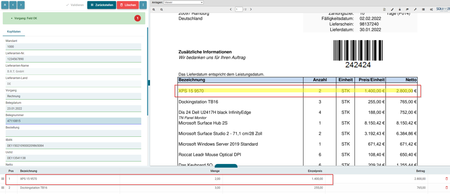Delete the XPS 15 9570 line item
450x194 pixels.
(447, 179)
